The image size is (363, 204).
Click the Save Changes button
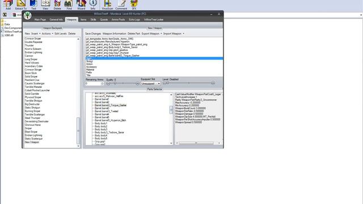point(93,34)
